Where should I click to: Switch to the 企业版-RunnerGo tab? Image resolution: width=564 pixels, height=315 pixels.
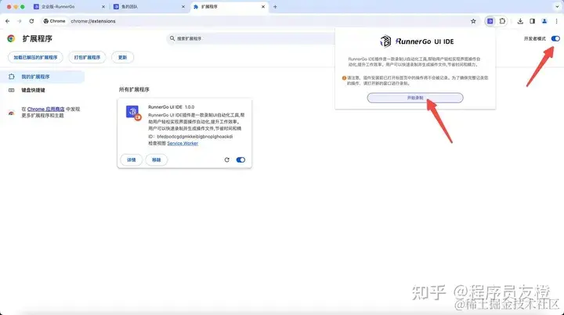tap(68, 6)
